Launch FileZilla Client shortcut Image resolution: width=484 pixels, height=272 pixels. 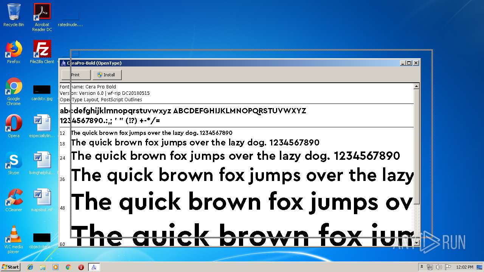tap(42, 52)
